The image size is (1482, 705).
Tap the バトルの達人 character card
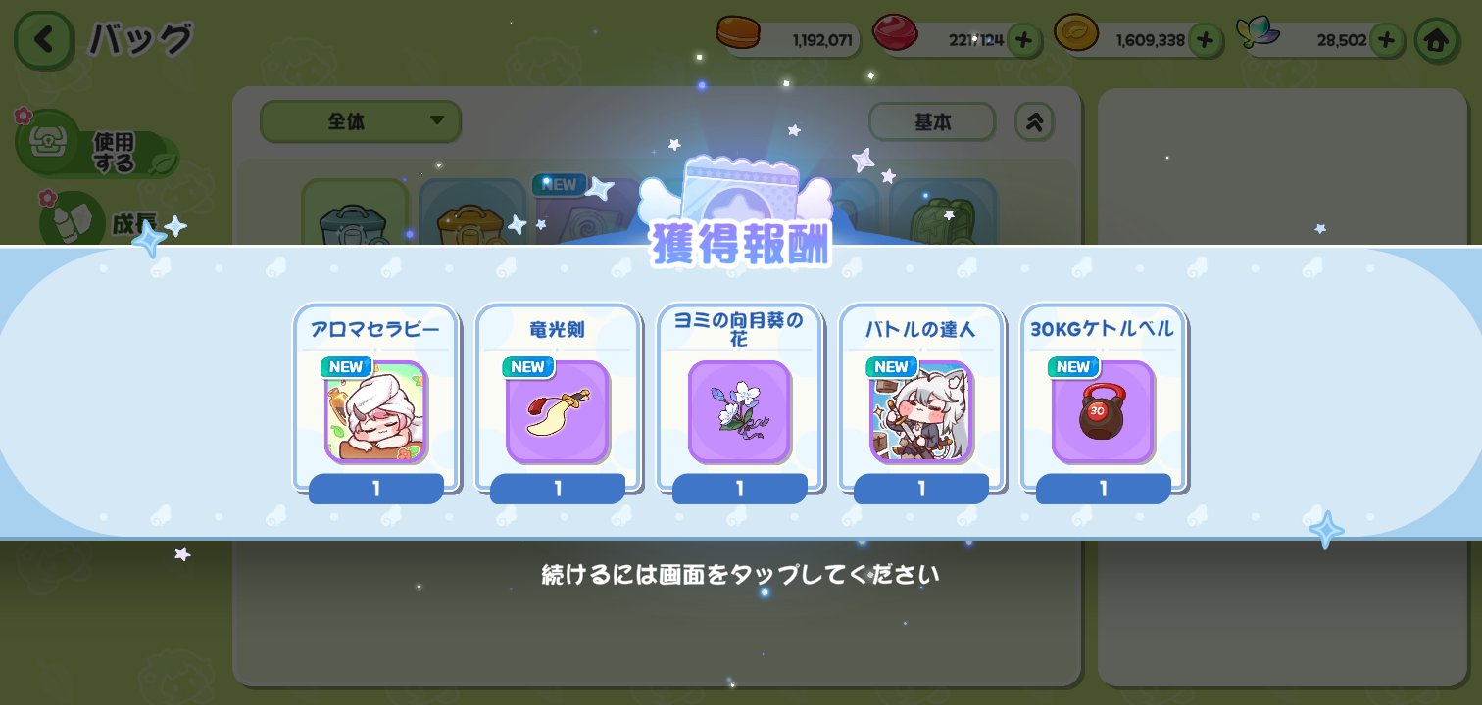click(x=921, y=403)
